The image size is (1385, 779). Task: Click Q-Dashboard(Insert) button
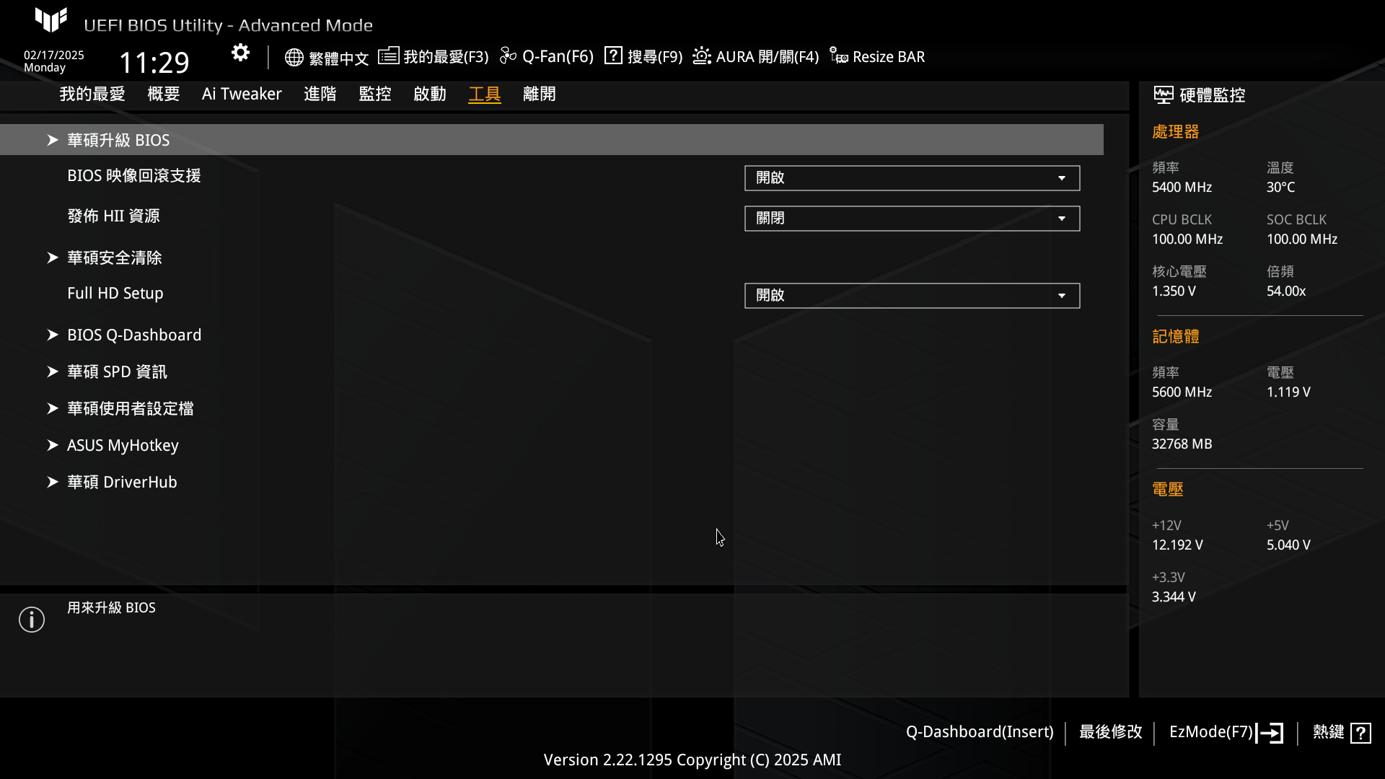point(980,732)
